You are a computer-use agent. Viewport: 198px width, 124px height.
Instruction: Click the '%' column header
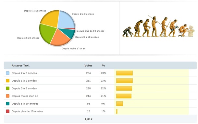(103, 66)
